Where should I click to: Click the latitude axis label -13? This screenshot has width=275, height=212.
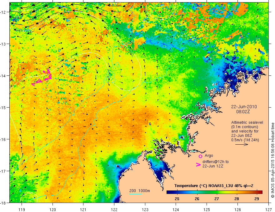click(4, 44)
